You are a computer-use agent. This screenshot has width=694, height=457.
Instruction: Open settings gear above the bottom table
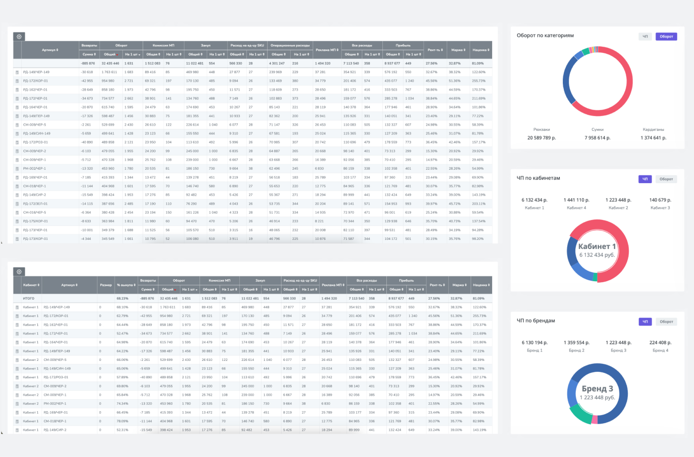tap(19, 272)
